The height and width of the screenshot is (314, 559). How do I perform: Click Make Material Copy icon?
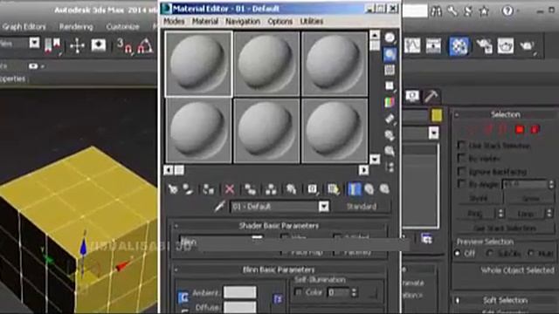(x=250, y=189)
